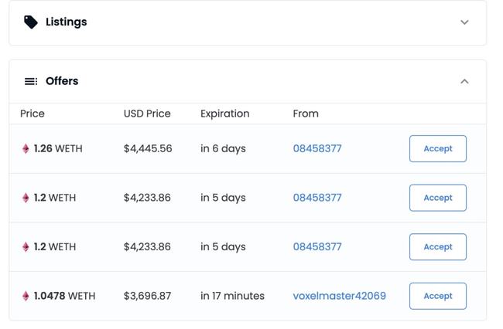Image resolution: width=503 pixels, height=329 pixels.
Task: Open profile 08458377 on 1.26 WETH offer
Action: (x=317, y=148)
